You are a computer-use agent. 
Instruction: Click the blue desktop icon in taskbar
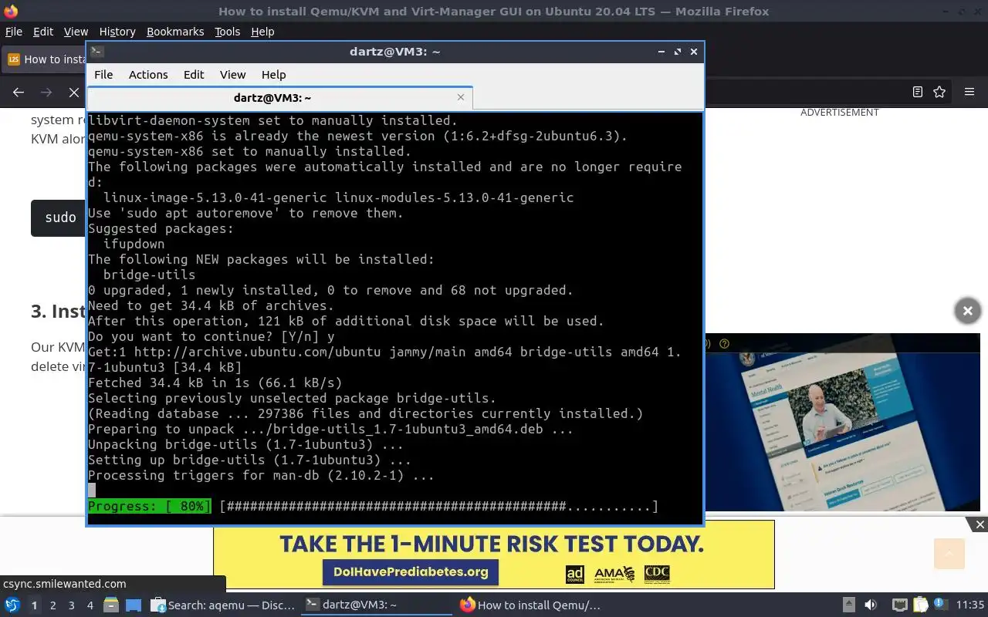click(134, 605)
